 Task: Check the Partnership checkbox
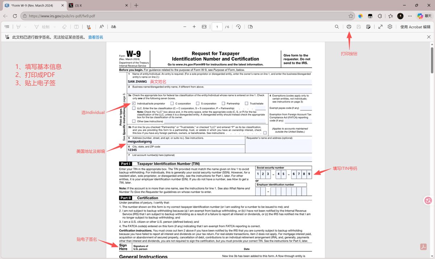click(x=223, y=103)
